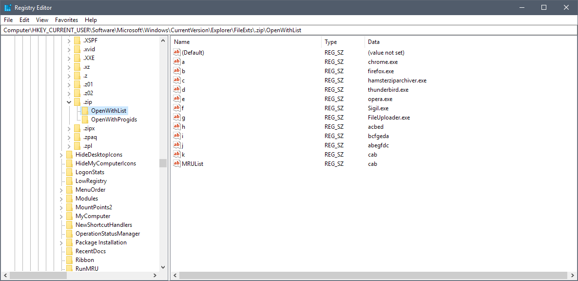This screenshot has width=578, height=281.
Task: Expand the HideDesktopIcons key
Action: [x=61, y=155]
